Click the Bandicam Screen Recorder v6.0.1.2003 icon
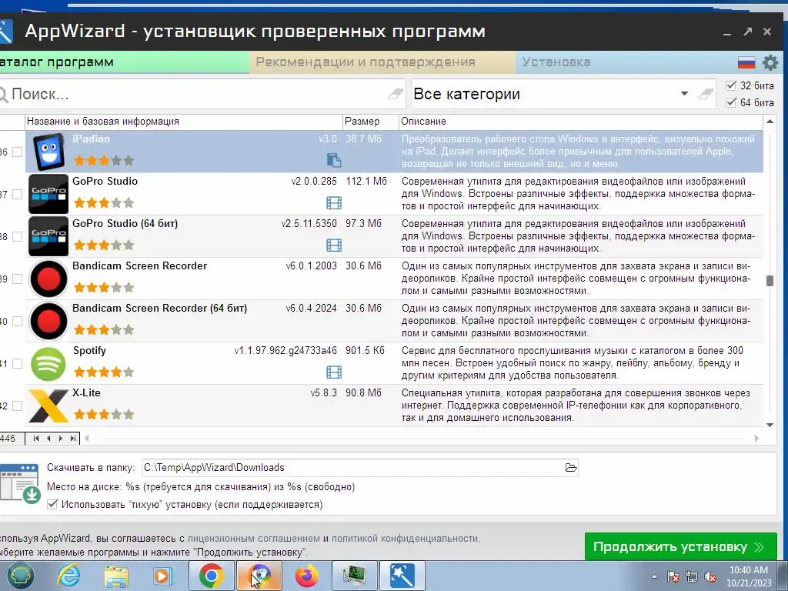Image resolution: width=788 pixels, height=591 pixels. tap(48, 279)
